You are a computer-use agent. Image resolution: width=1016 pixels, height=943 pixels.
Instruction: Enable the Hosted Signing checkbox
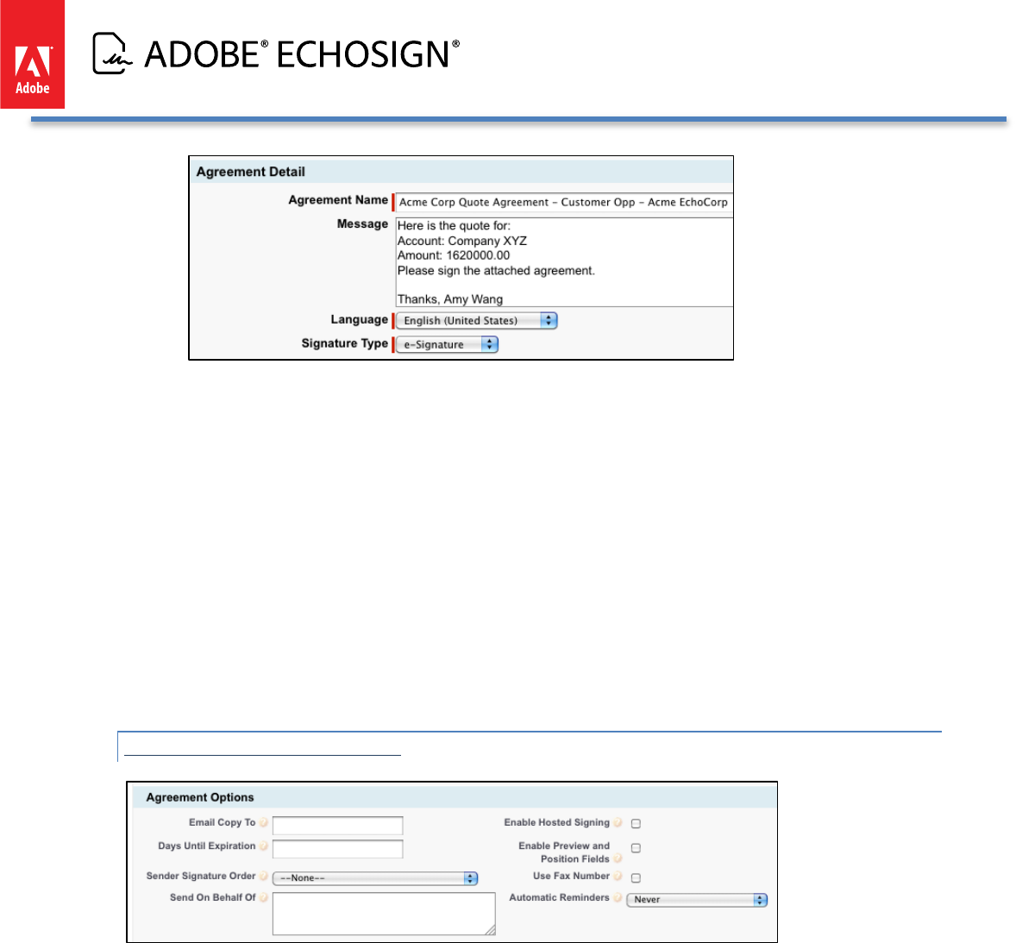[637, 824]
